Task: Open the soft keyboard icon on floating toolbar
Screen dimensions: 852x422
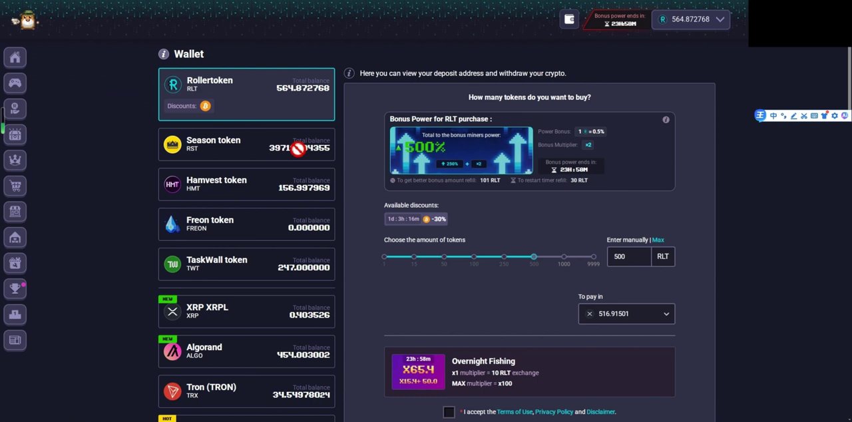Action: pyautogui.click(x=814, y=116)
